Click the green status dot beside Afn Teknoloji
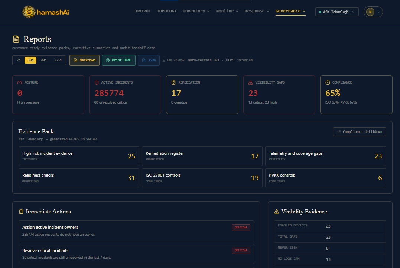The height and width of the screenshot is (268, 400). coord(320,12)
